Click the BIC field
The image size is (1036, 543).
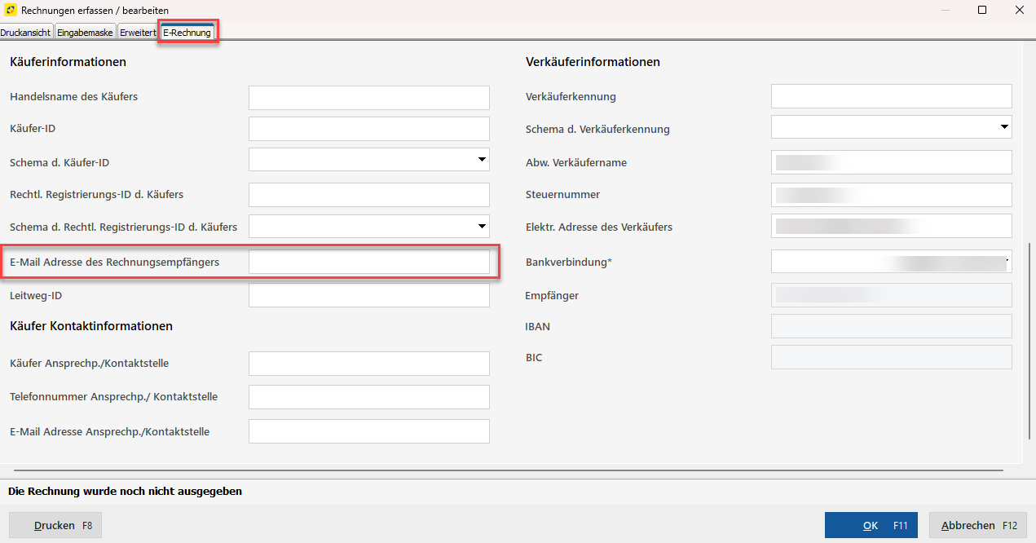pos(892,357)
